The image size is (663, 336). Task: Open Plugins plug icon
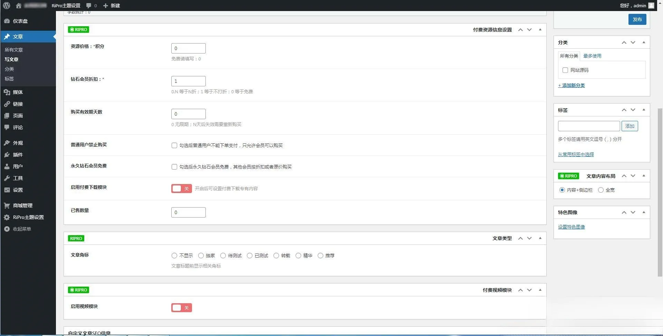(7, 155)
